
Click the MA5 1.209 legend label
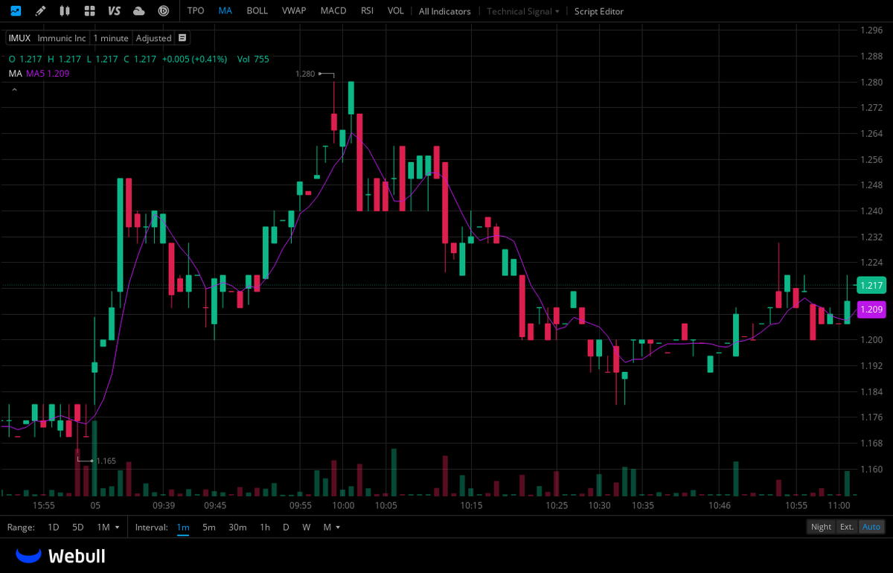(48, 73)
